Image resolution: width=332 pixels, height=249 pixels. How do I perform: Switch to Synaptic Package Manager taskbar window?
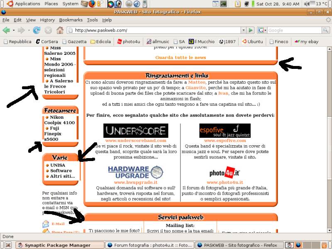coord(60,245)
